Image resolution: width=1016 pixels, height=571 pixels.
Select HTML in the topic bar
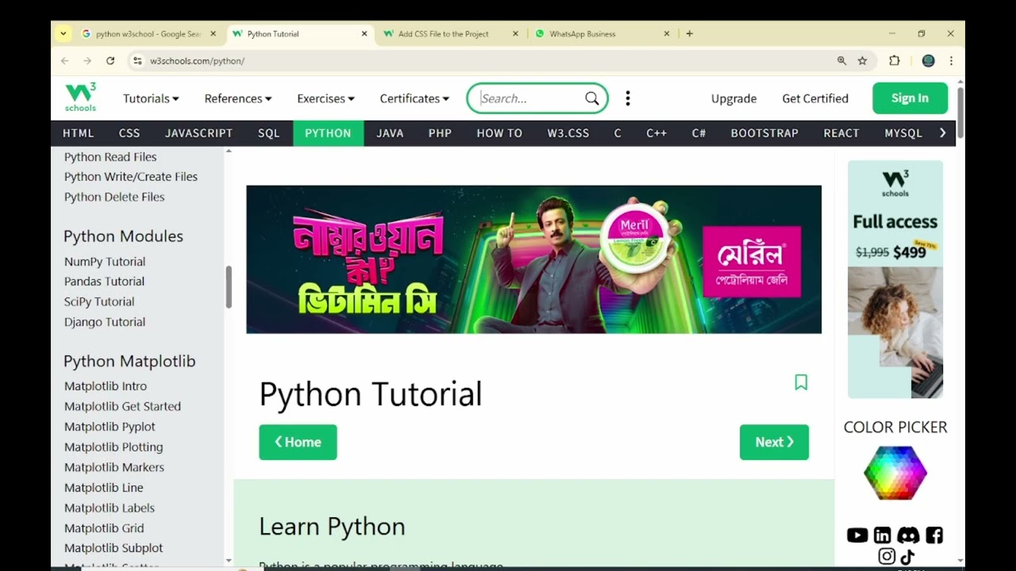pyautogui.click(x=78, y=133)
